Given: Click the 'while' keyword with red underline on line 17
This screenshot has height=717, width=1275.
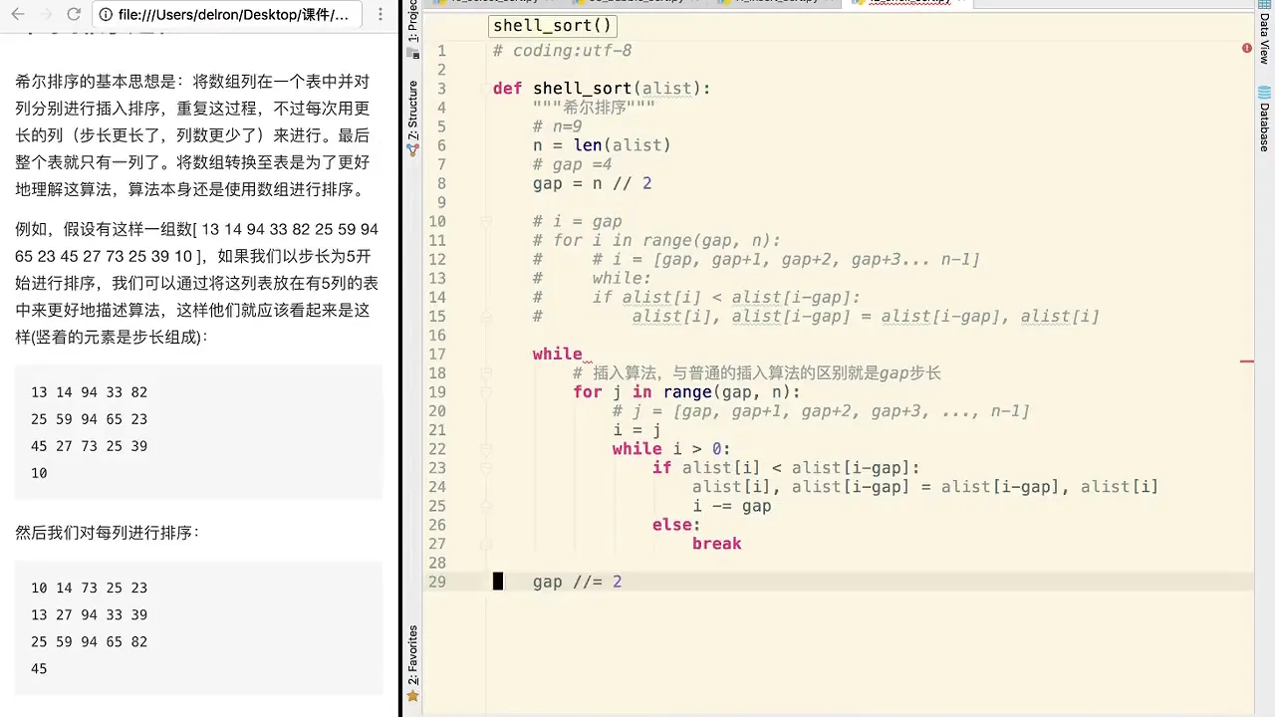Looking at the screenshot, I should (x=557, y=355).
